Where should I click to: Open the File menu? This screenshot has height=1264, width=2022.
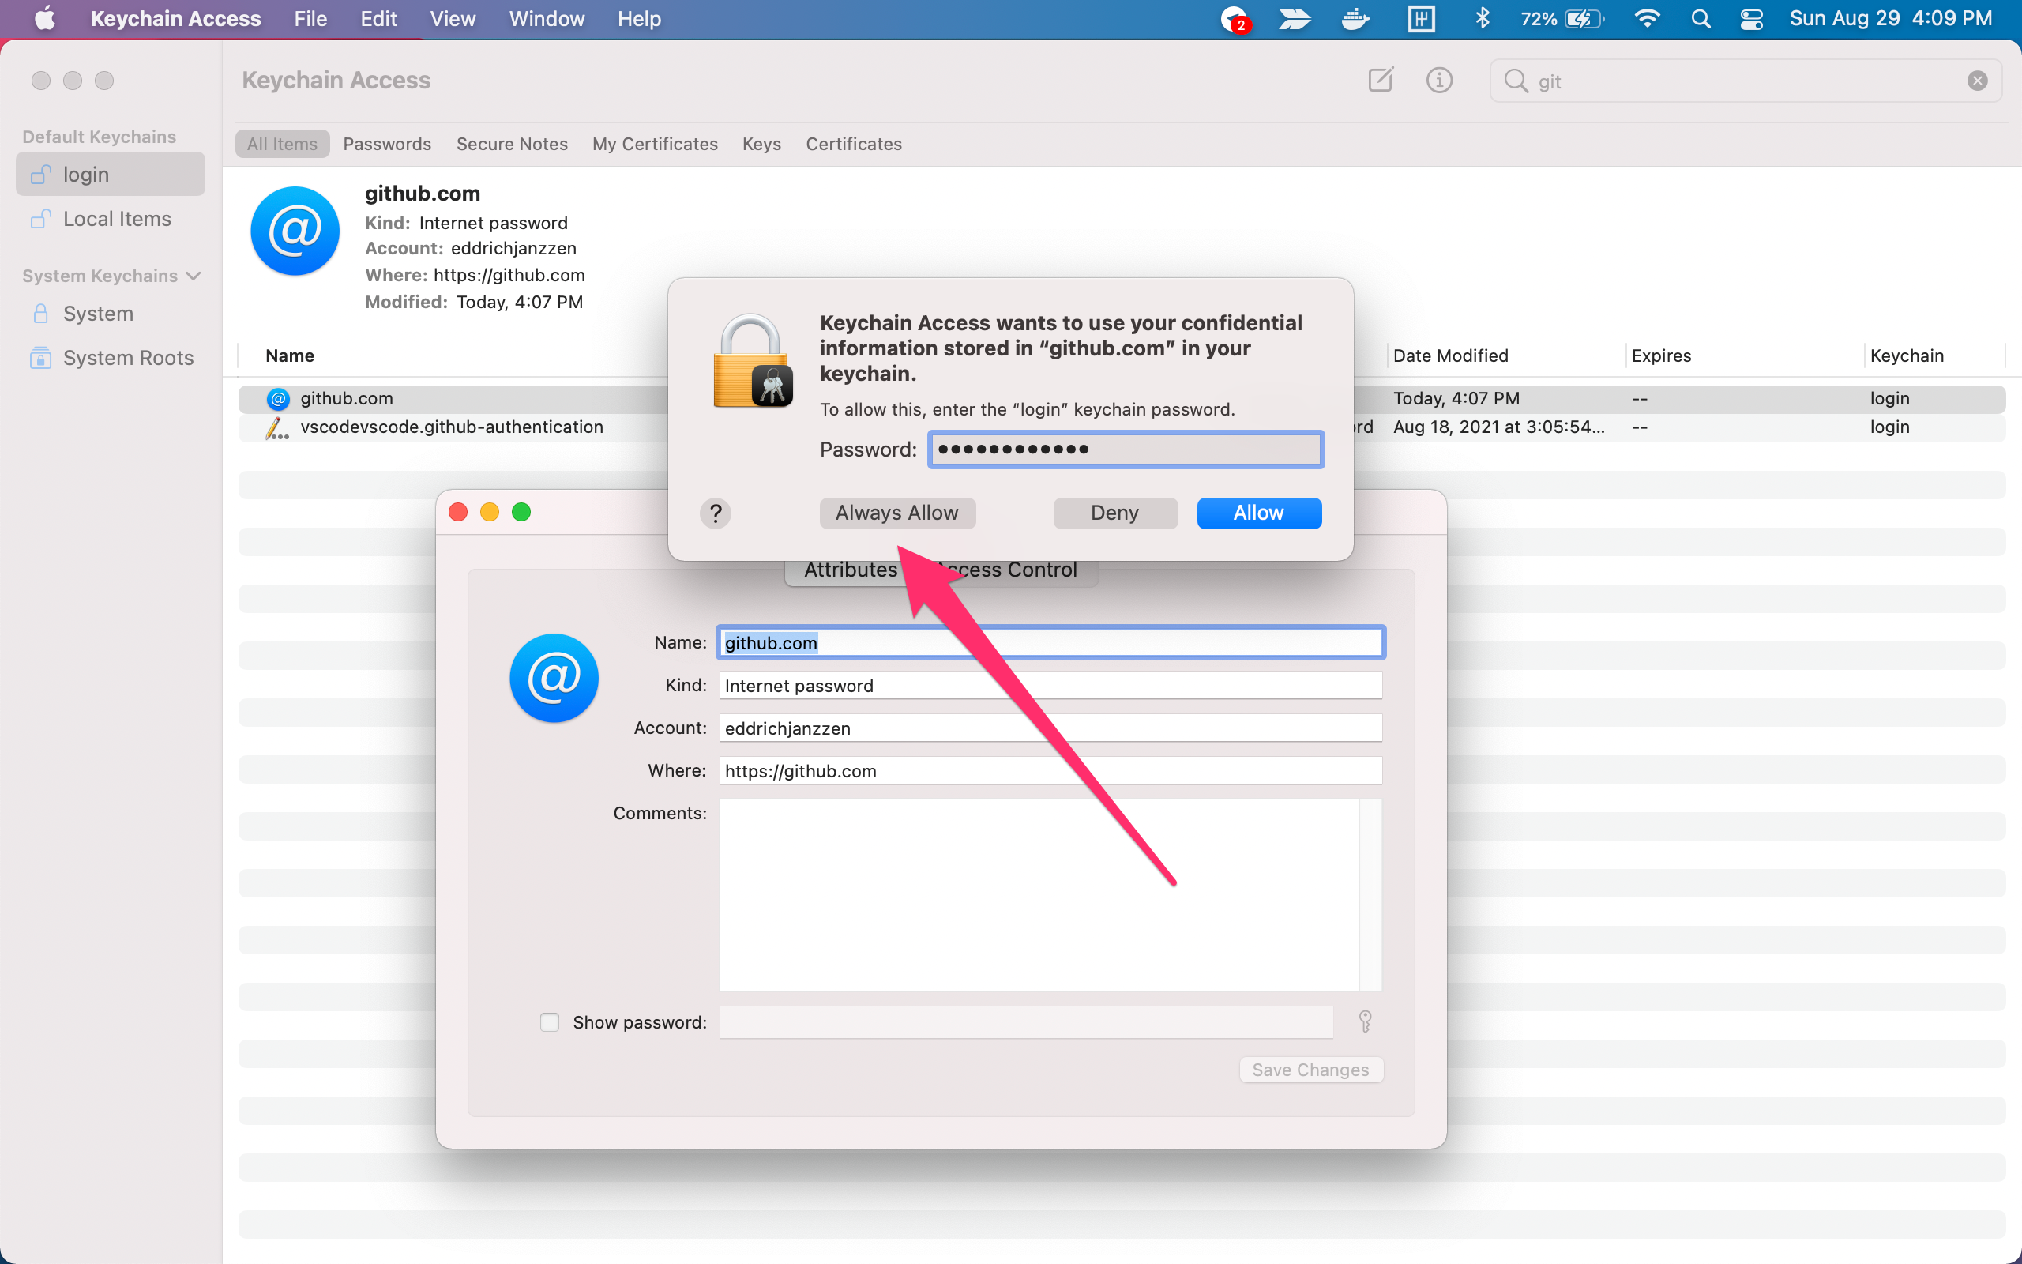coord(310,18)
